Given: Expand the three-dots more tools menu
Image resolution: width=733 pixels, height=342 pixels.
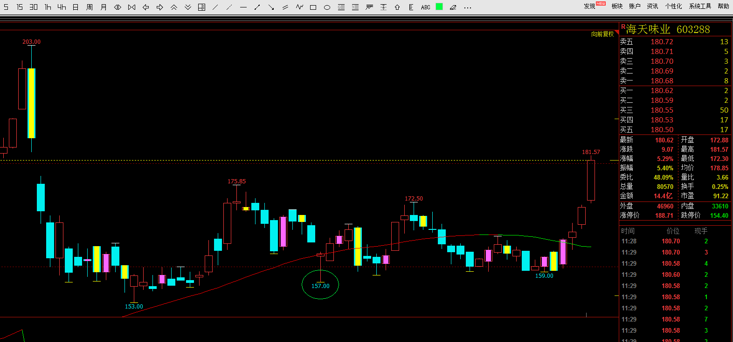Looking at the screenshot, I should coord(468,7).
